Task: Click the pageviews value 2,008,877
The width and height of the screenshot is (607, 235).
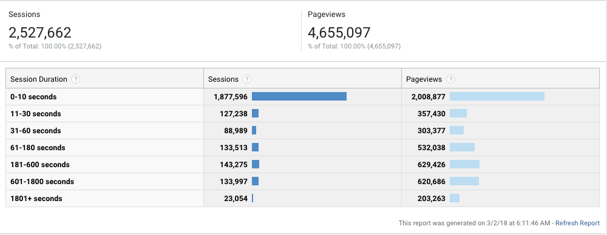Action: pyautogui.click(x=428, y=97)
